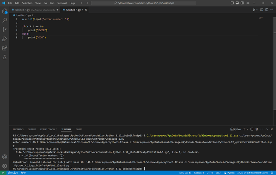The height and width of the screenshot is (175, 276).
Task: Place cursor on line number 3
Action: (16, 26)
